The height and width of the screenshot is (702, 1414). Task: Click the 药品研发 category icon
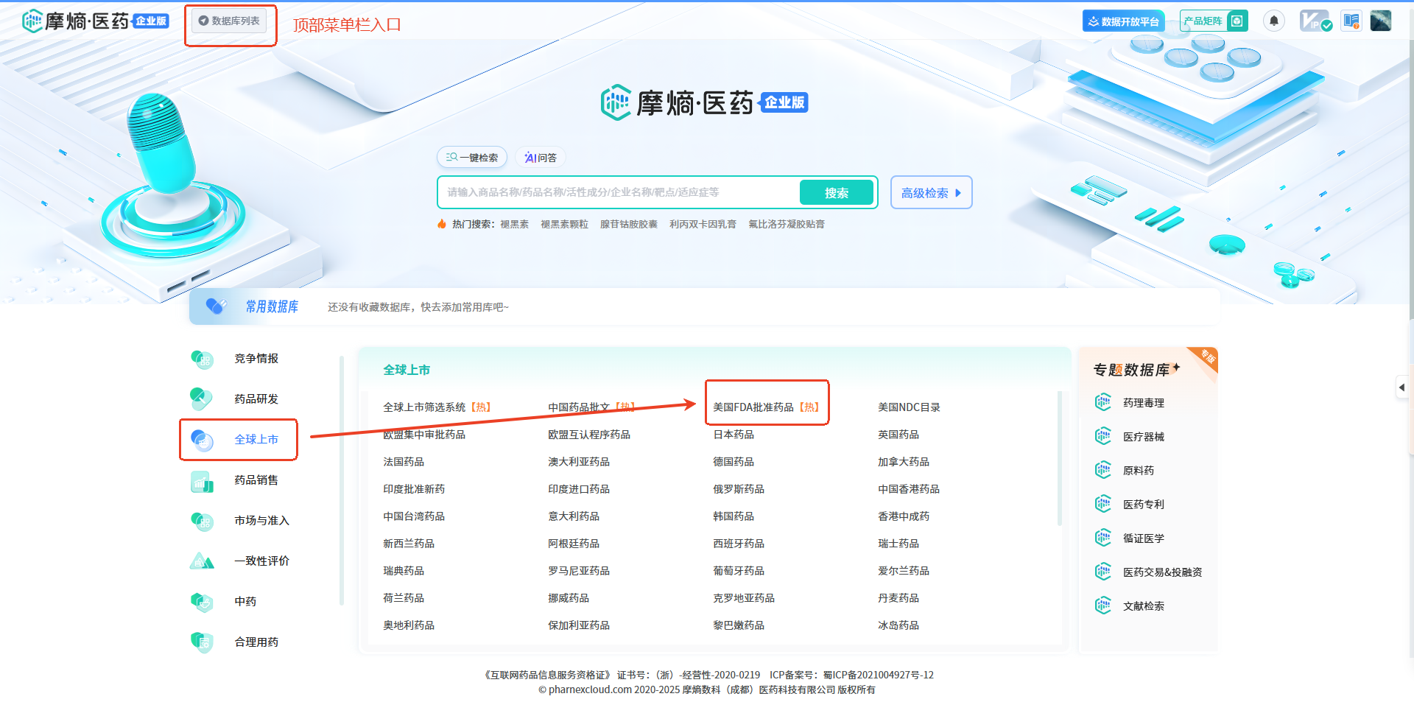202,399
